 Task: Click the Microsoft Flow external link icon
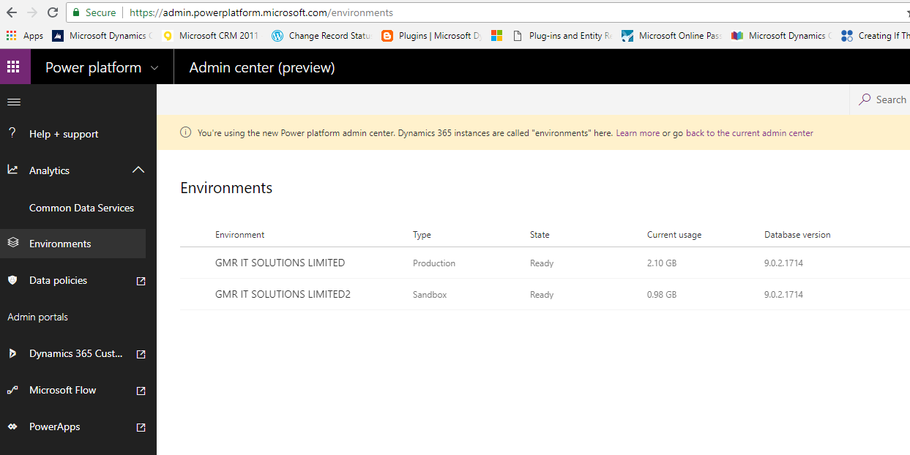point(140,390)
